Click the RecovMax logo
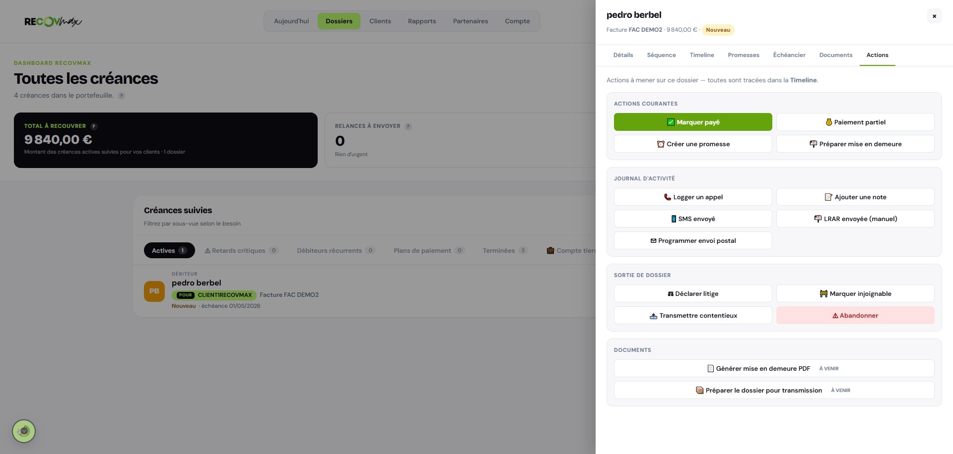Image resolution: width=953 pixels, height=454 pixels. pos(53,21)
